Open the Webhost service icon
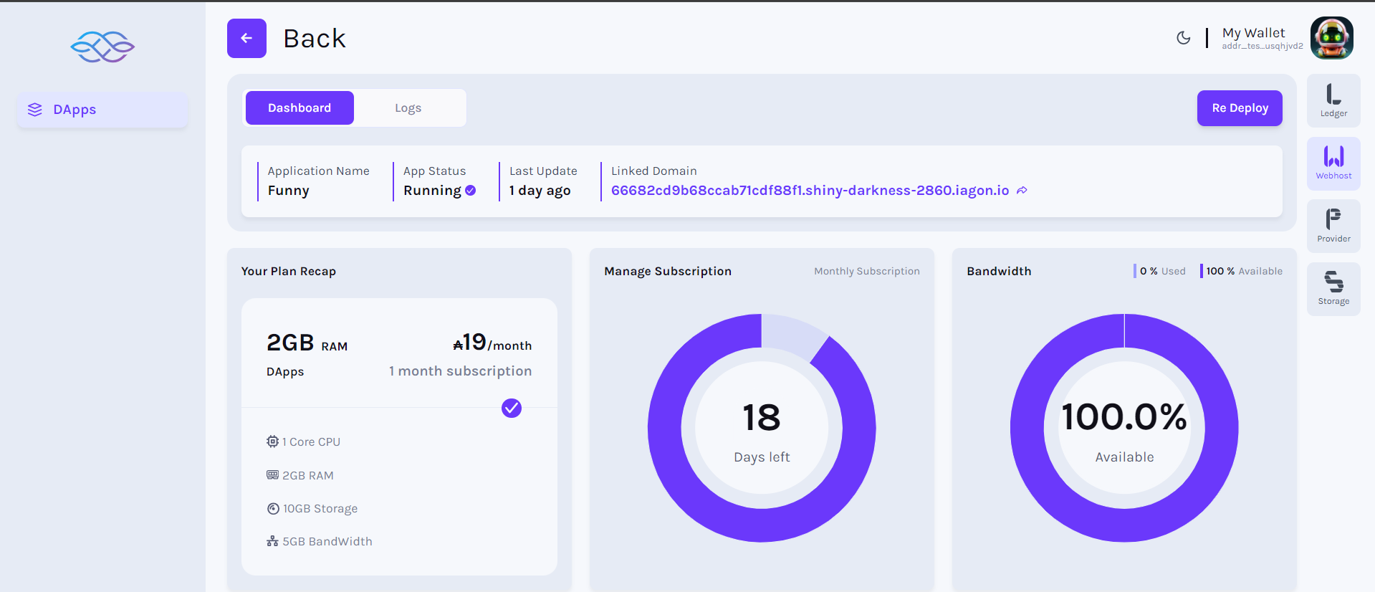The width and height of the screenshot is (1375, 592). [x=1333, y=163]
